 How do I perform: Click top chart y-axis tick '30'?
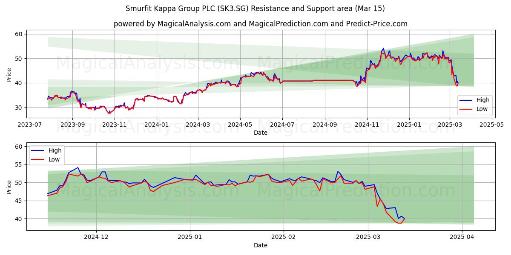pos(20,108)
